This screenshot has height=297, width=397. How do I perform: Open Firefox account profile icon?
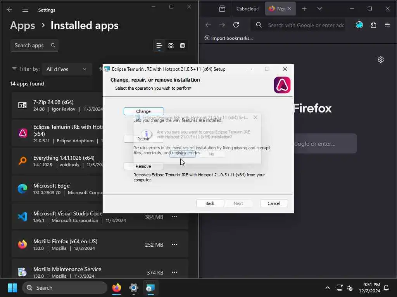pyautogui.click(x=359, y=25)
